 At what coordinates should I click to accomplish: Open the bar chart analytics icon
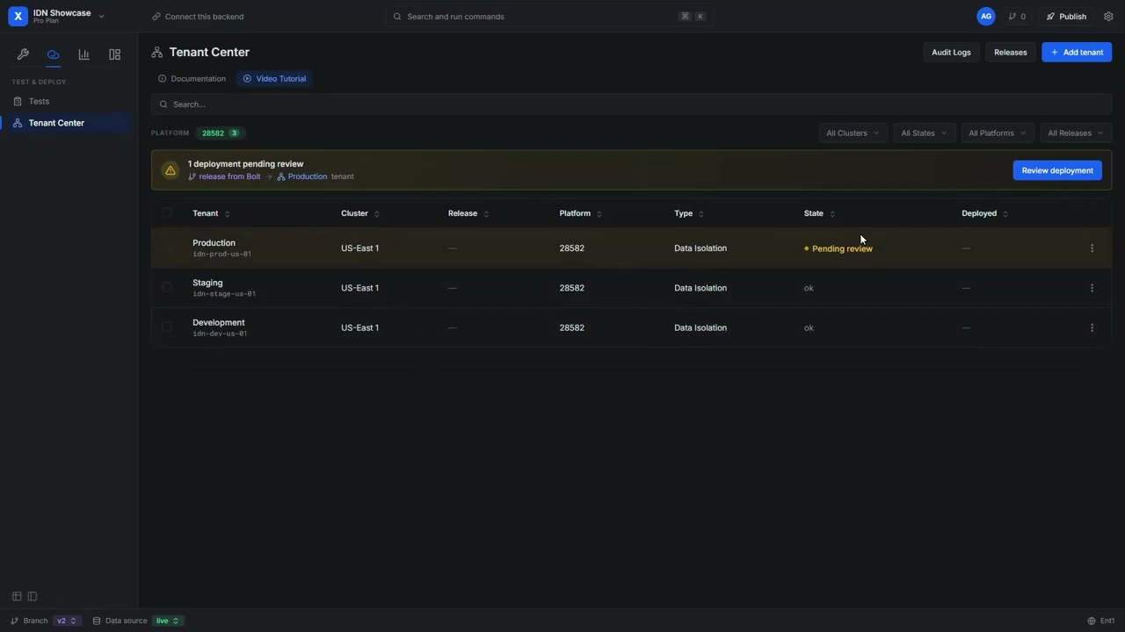pyautogui.click(x=83, y=54)
